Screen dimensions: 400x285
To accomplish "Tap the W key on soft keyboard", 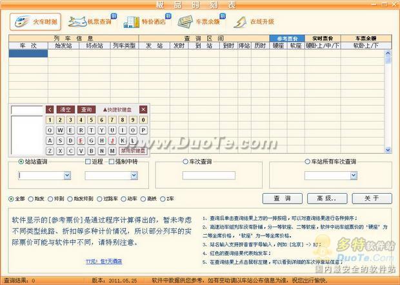I will pos(60,131).
